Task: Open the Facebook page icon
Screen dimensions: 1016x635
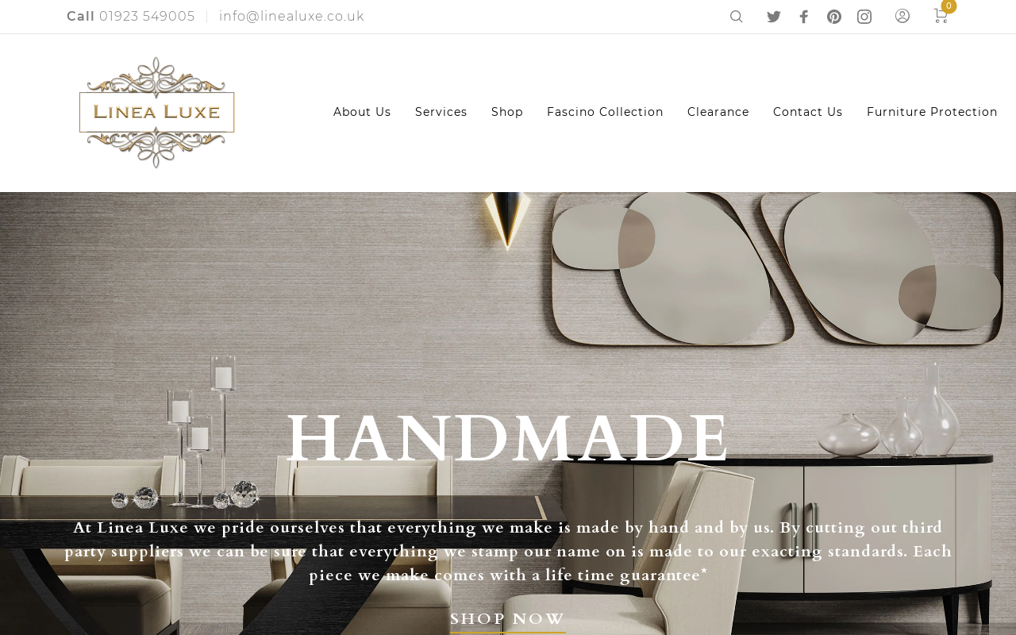Action: point(803,17)
